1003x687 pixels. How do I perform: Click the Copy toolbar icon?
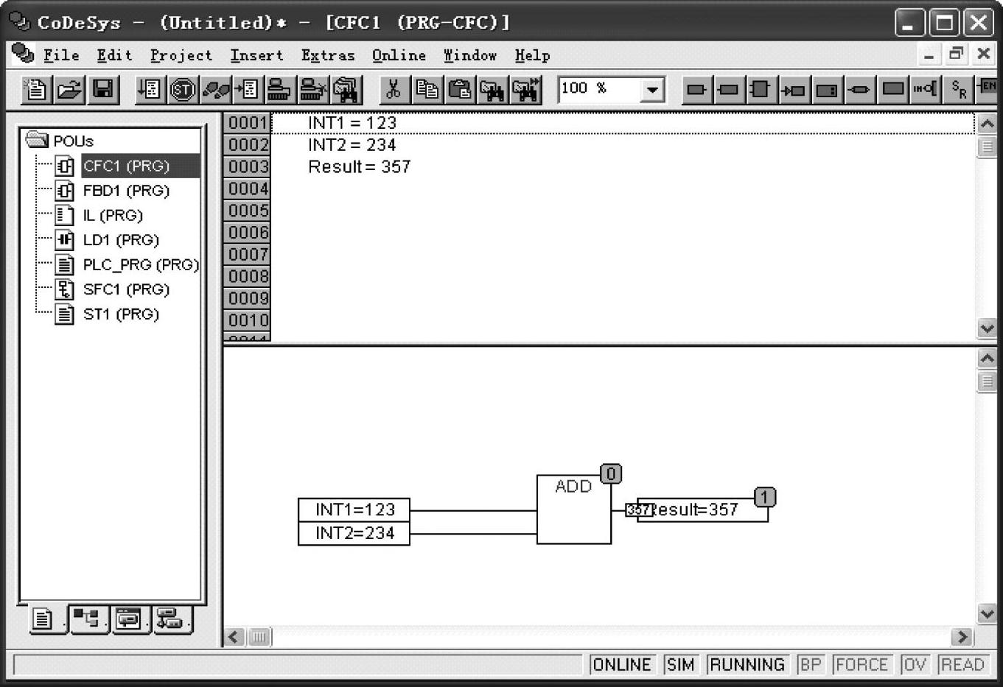pos(427,90)
